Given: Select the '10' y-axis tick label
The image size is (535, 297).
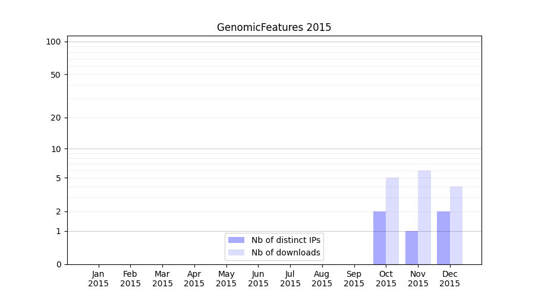Looking at the screenshot, I should (56, 149).
